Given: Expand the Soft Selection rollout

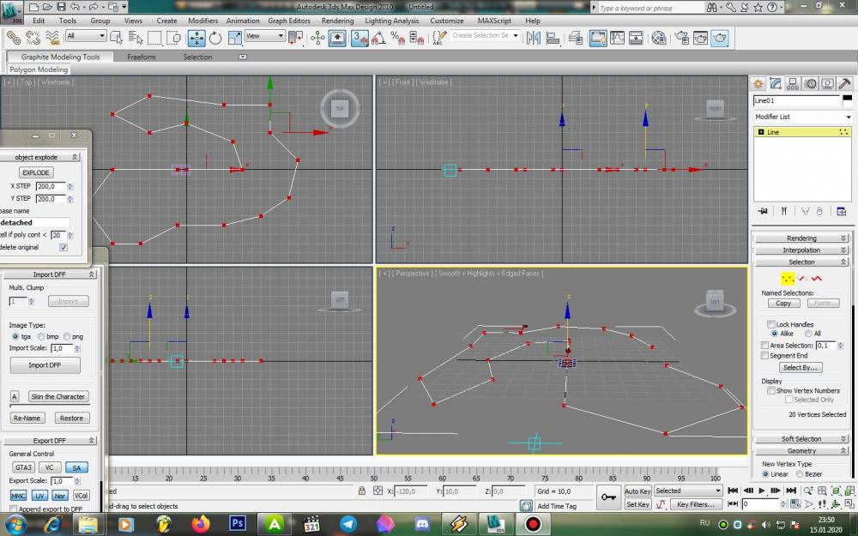Looking at the screenshot, I should pyautogui.click(x=801, y=438).
